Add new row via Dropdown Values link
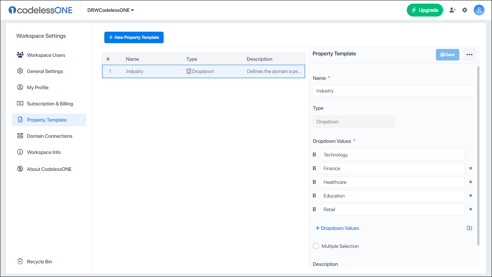This screenshot has width=492, height=277. [x=337, y=228]
